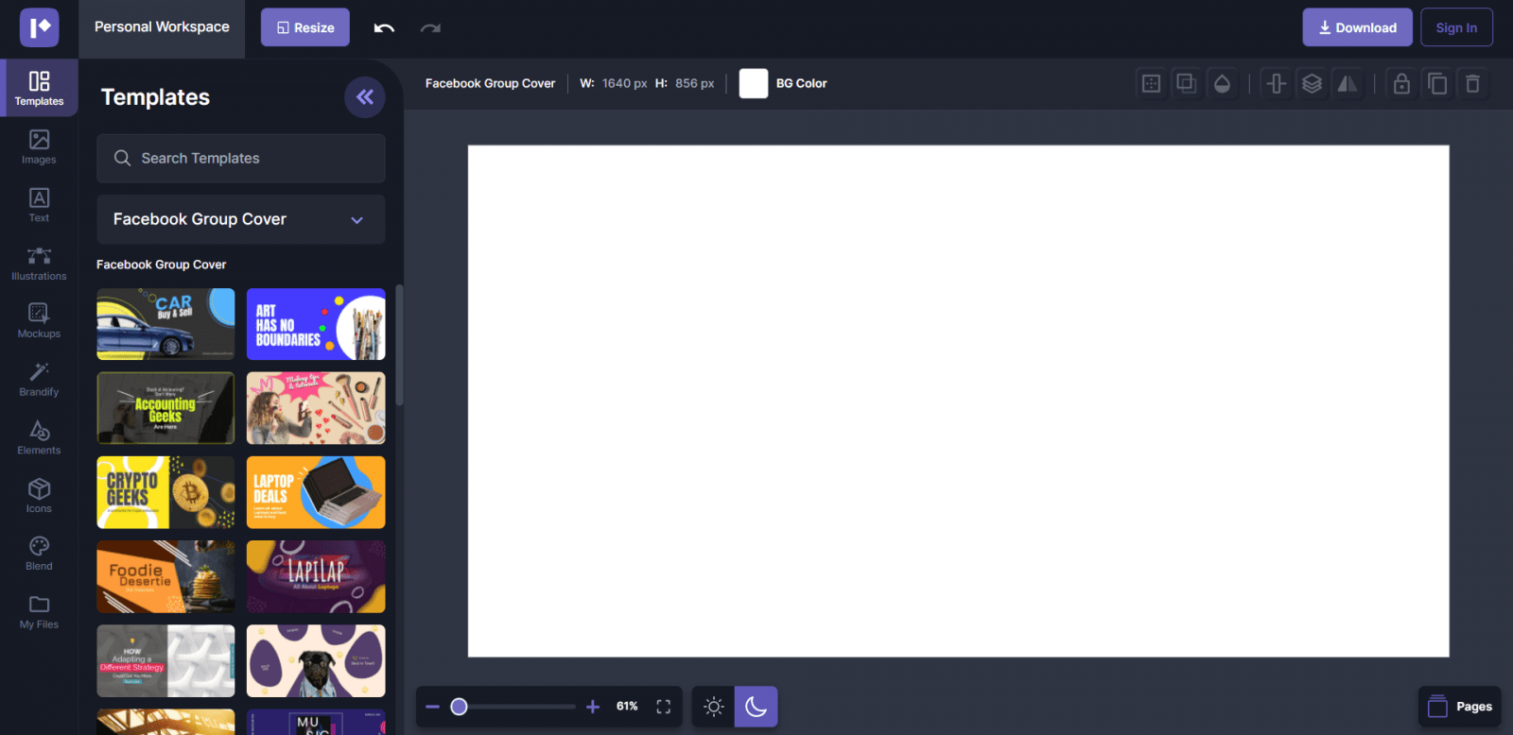Viewport: 1513px width, 735px height.
Task: Click the duplicate copy icon
Action: tap(1437, 84)
